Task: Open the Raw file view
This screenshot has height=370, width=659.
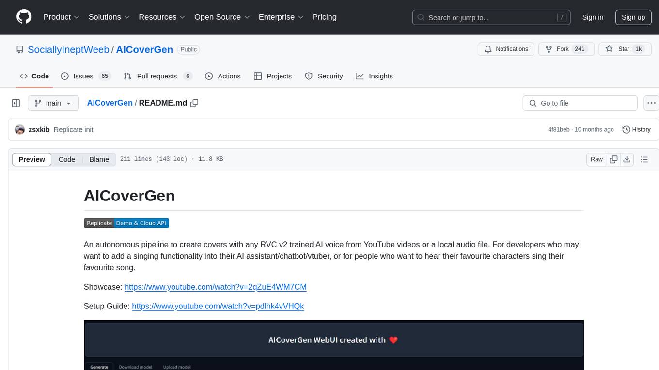Action: 596,159
